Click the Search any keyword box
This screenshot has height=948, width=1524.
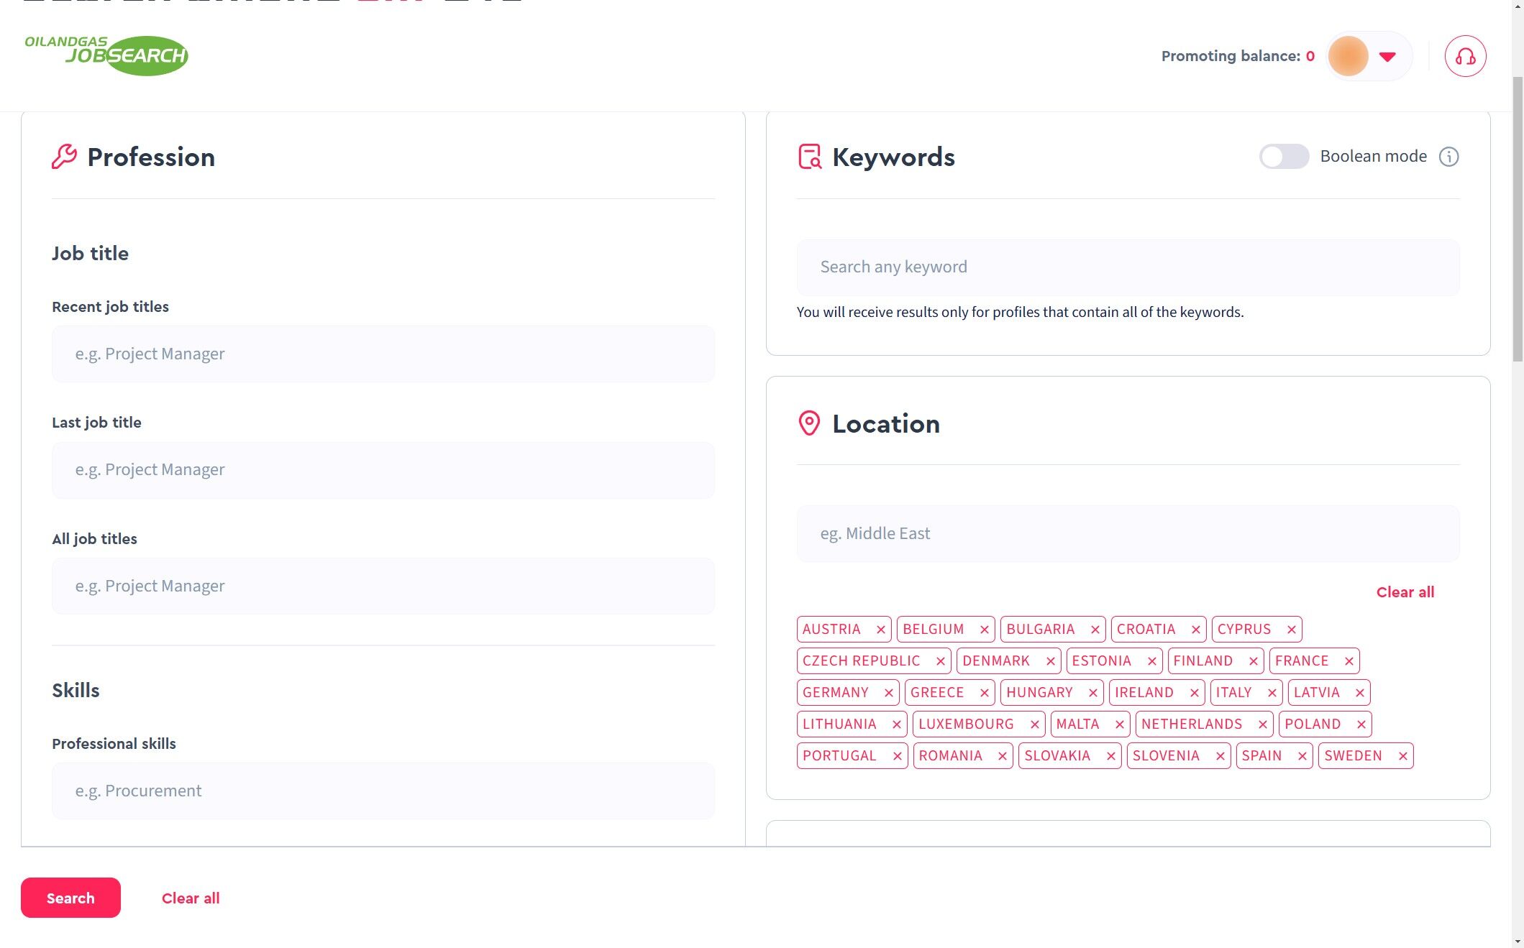point(1128,267)
